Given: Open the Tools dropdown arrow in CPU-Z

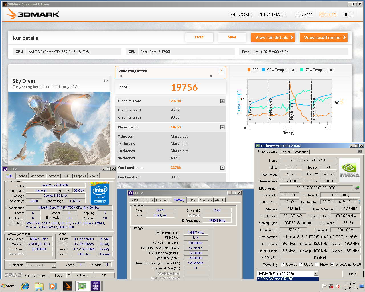Looking at the screenshot, I should (x=68, y=275).
